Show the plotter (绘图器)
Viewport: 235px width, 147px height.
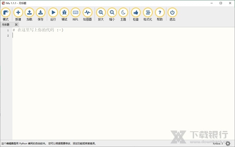[87, 14]
